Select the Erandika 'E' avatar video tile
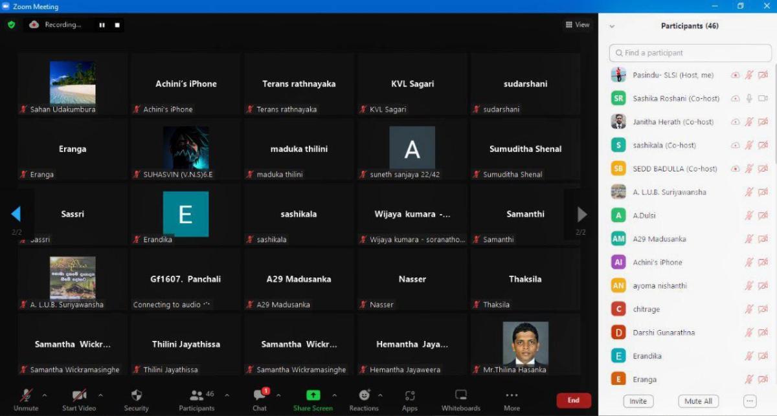Viewport: 777px width, 416px height. pyautogui.click(x=185, y=214)
